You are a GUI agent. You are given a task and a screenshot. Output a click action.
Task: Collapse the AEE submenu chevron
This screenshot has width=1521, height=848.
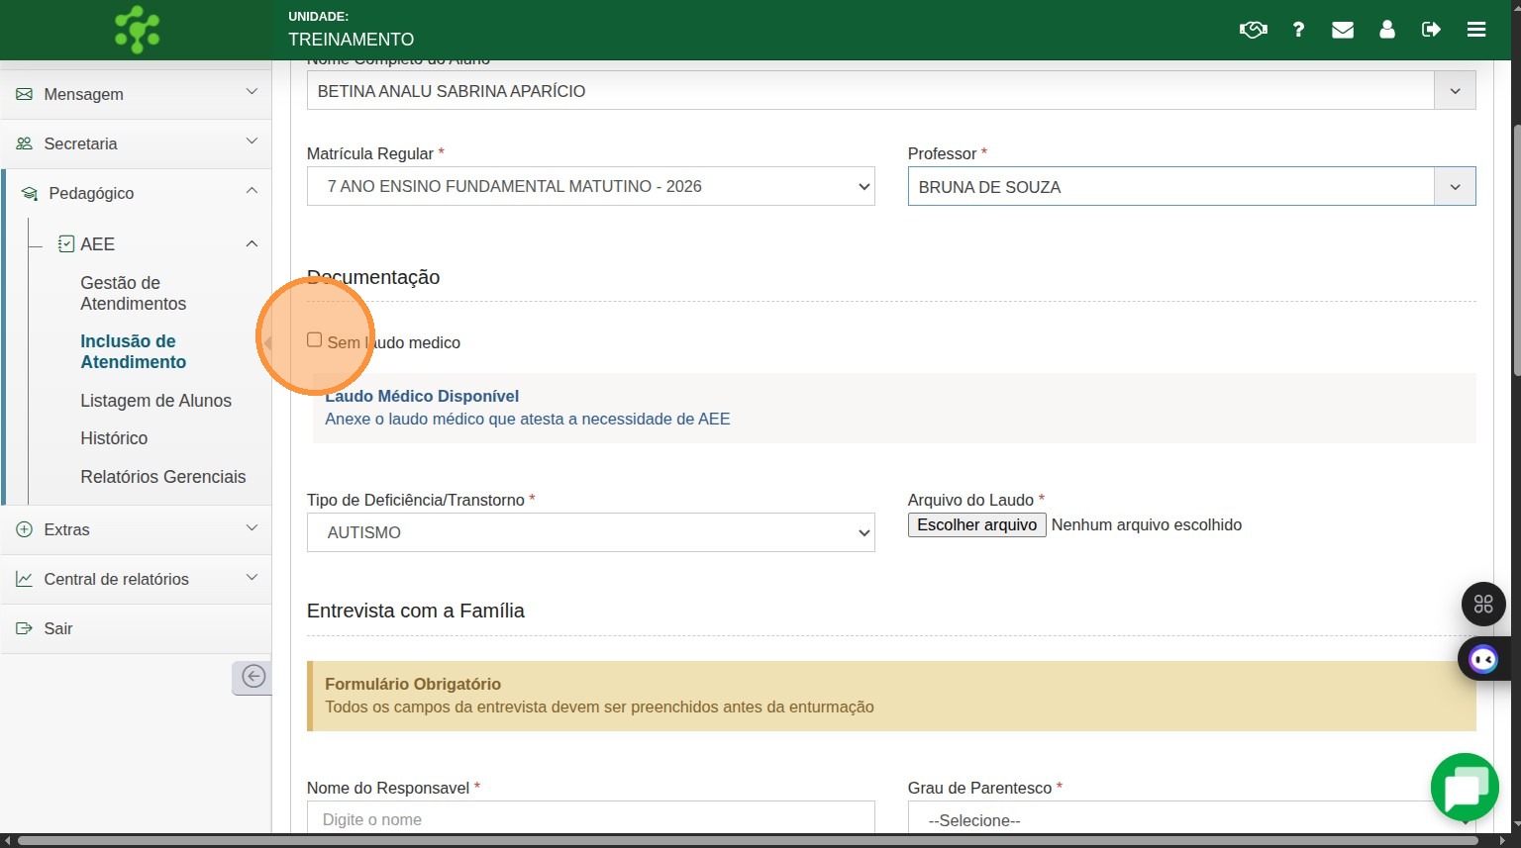(252, 243)
